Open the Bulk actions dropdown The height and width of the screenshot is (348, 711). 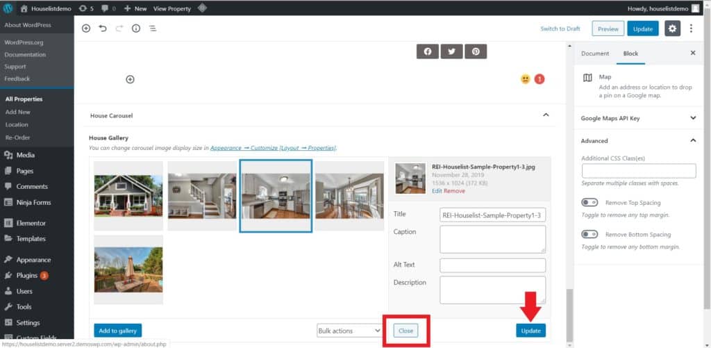(349, 331)
